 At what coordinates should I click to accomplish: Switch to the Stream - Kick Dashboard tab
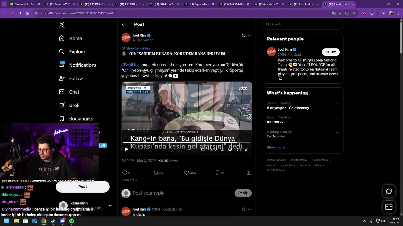point(24,4)
